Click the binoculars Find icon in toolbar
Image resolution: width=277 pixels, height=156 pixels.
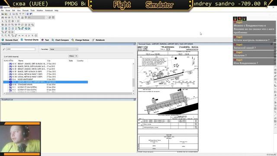[3, 17]
